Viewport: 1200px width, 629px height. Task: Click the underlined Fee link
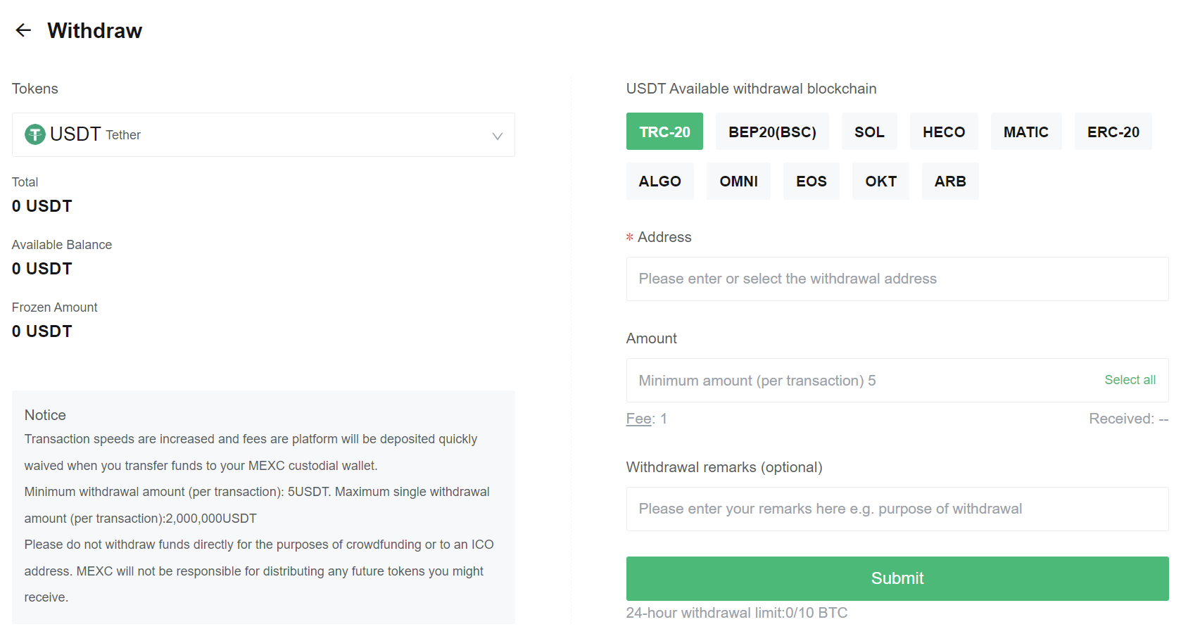(638, 419)
